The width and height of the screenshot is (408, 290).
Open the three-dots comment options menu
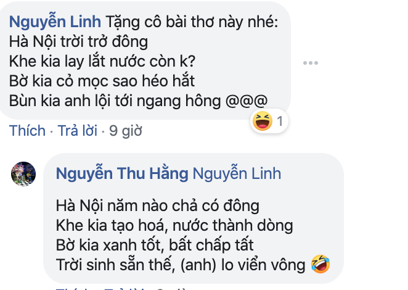[311, 63]
